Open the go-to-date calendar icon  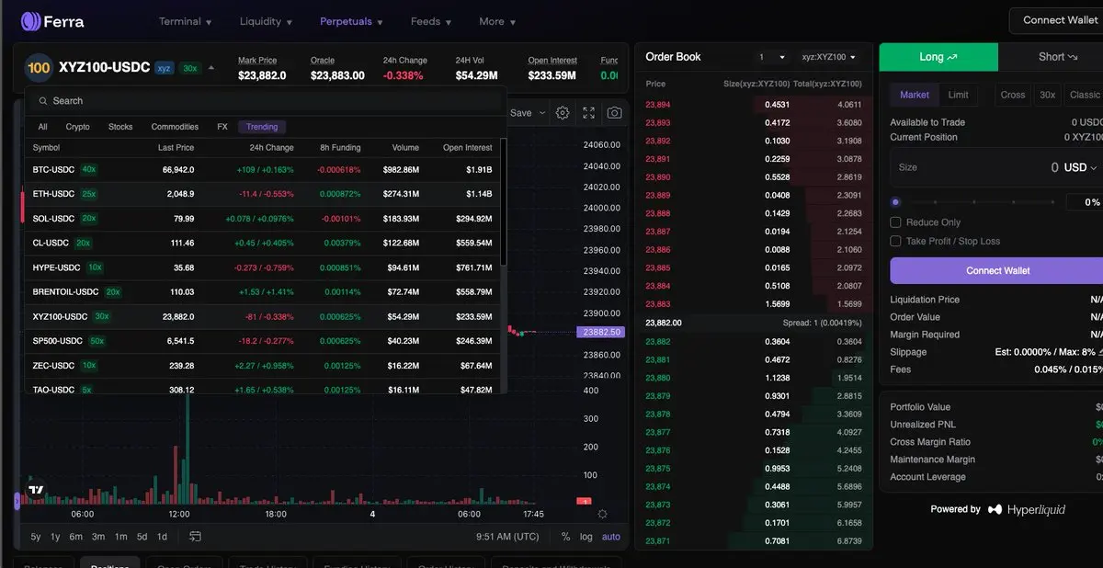point(195,537)
